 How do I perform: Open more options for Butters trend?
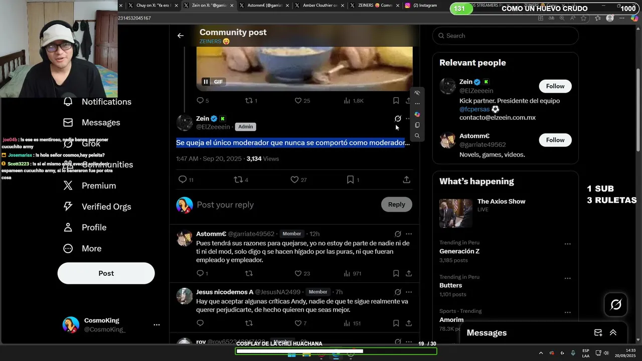tap(567, 278)
